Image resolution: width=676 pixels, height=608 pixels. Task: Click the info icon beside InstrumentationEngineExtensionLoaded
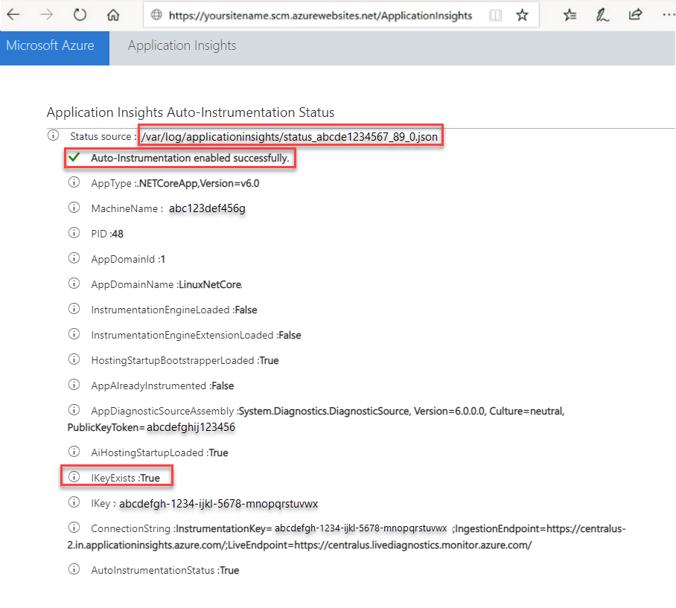74,334
